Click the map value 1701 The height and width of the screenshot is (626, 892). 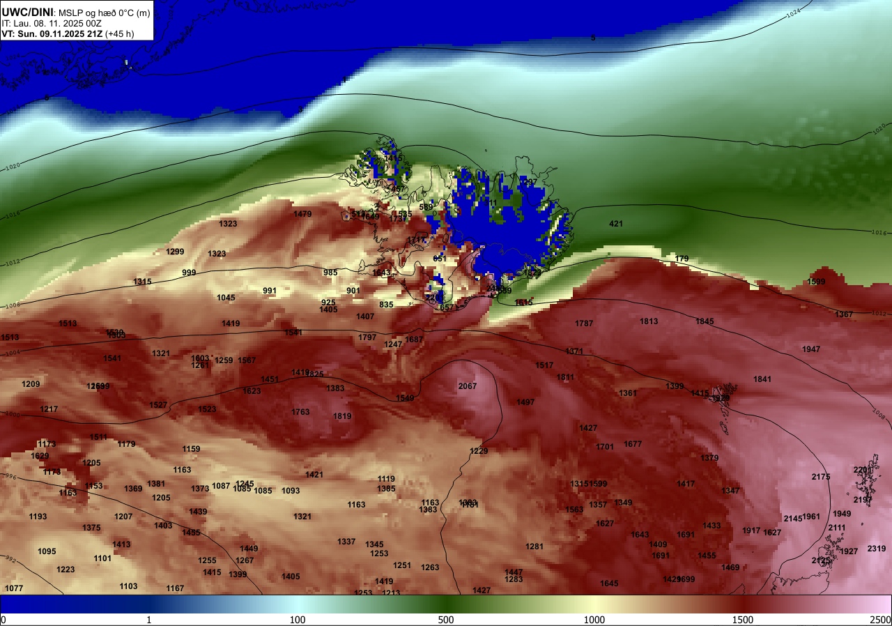605,447
